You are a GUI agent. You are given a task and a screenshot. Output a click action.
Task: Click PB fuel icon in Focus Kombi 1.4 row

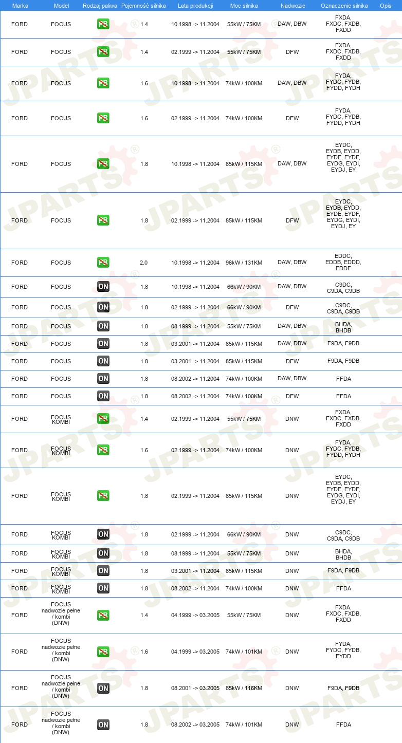tap(103, 419)
